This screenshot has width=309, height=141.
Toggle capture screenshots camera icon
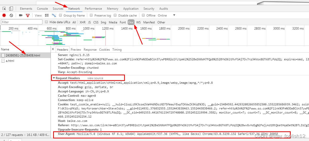tap(21, 16)
